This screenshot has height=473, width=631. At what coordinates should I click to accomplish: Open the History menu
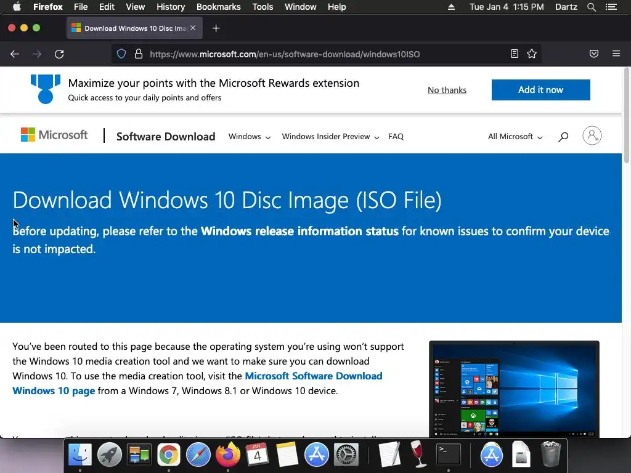coord(171,7)
